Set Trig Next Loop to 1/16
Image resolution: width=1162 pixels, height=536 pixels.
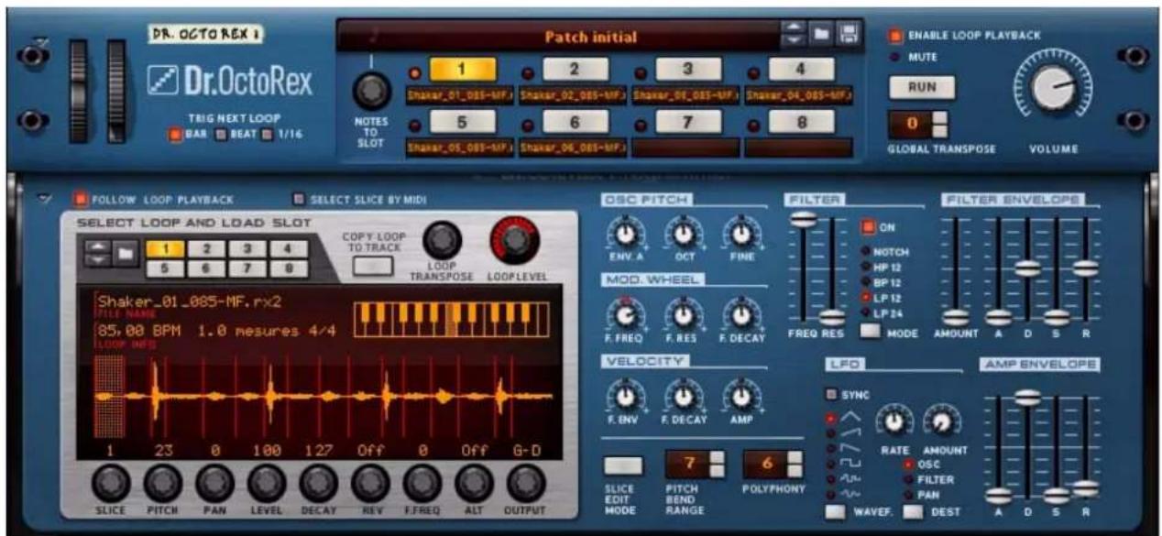coord(267,136)
